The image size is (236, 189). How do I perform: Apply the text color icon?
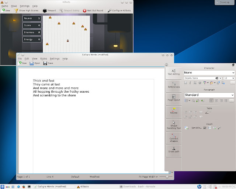coord(205,83)
